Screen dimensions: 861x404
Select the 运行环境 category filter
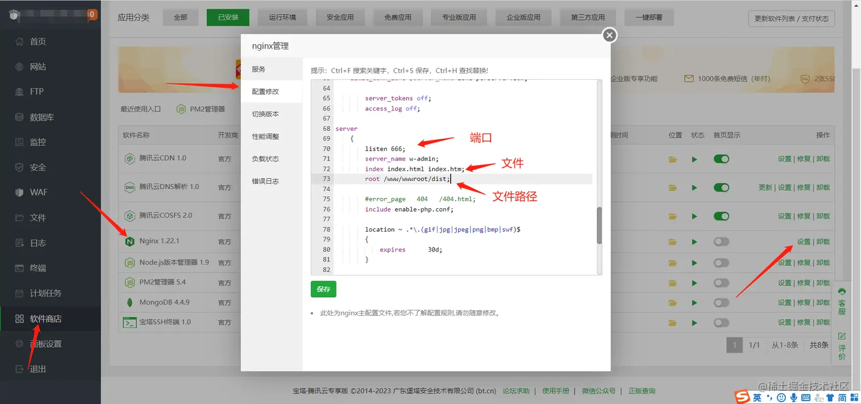coord(282,17)
